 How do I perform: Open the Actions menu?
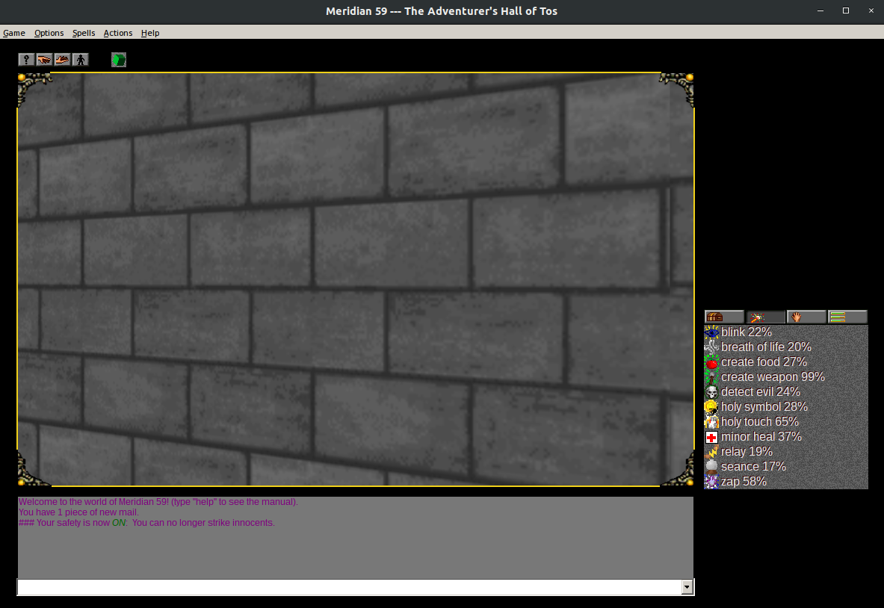tap(118, 33)
